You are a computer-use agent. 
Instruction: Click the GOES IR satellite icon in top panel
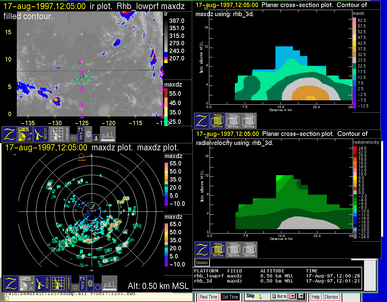(x=26, y=134)
